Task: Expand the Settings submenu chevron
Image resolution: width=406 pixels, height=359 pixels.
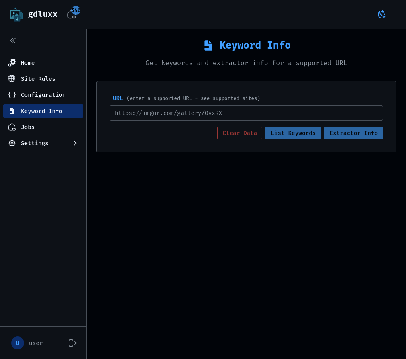Action: [x=75, y=143]
